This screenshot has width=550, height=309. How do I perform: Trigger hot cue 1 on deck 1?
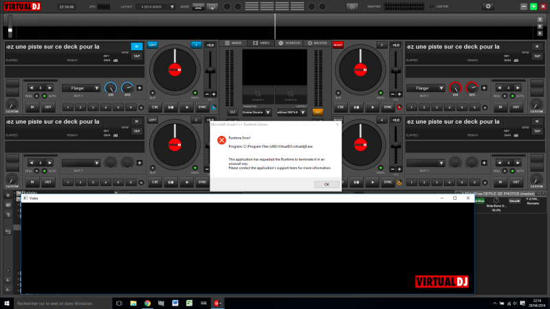tap(67, 108)
